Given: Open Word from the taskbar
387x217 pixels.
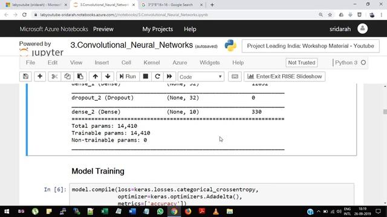Looking at the screenshot, I should coord(132,212).
